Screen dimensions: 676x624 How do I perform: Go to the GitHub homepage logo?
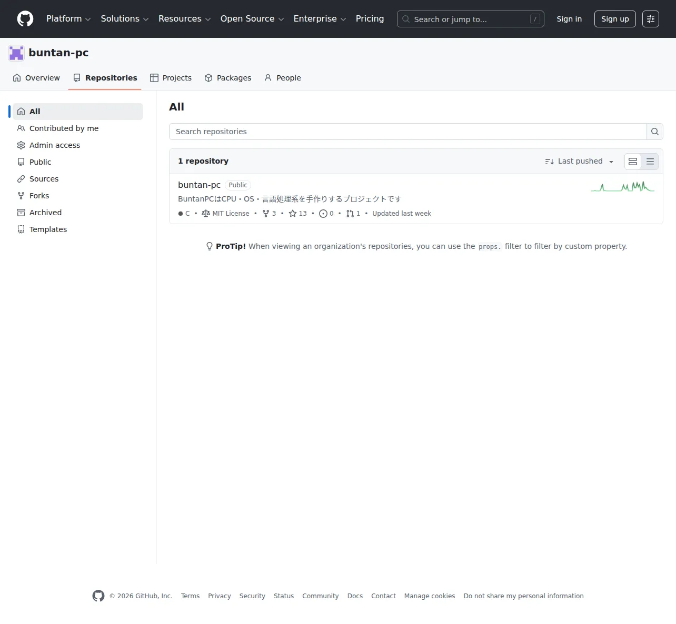pyautogui.click(x=25, y=19)
